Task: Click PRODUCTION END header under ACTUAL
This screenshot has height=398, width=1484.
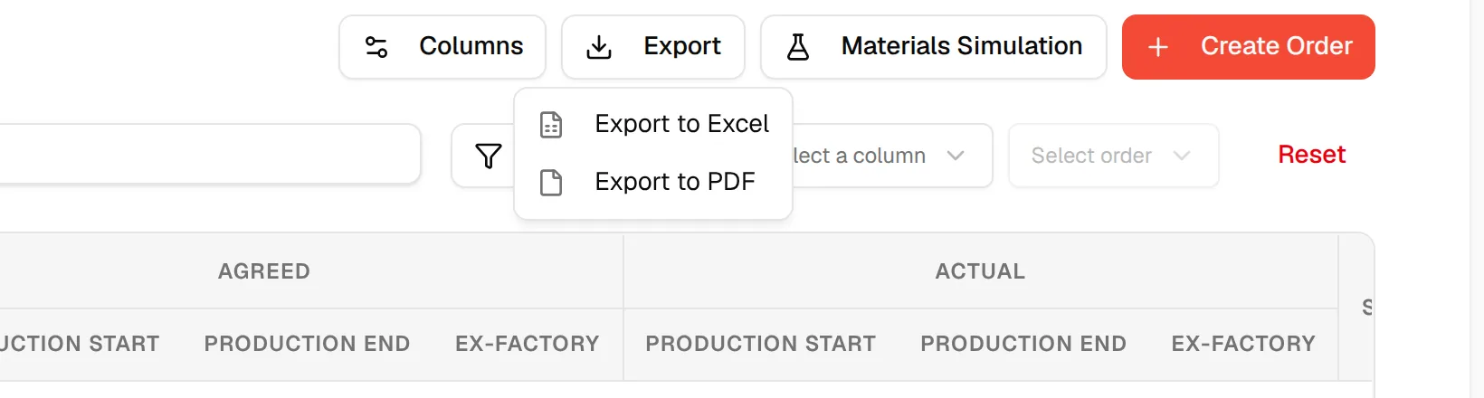Action: pos(1023,344)
